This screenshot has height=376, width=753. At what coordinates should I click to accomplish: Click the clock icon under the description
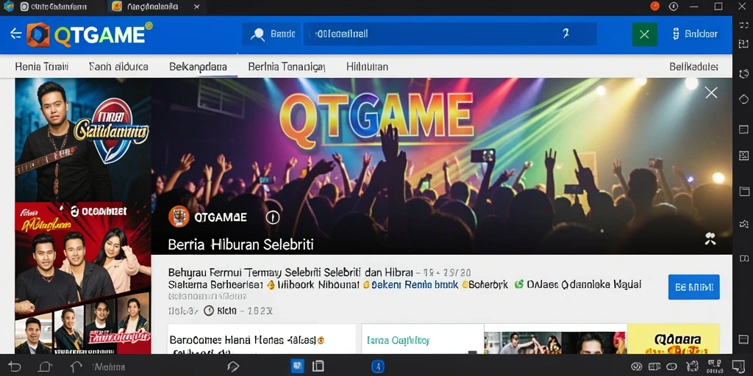pyautogui.click(x=209, y=311)
